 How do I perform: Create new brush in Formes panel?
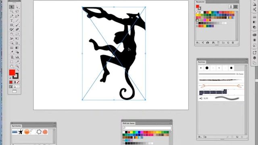point(237,137)
